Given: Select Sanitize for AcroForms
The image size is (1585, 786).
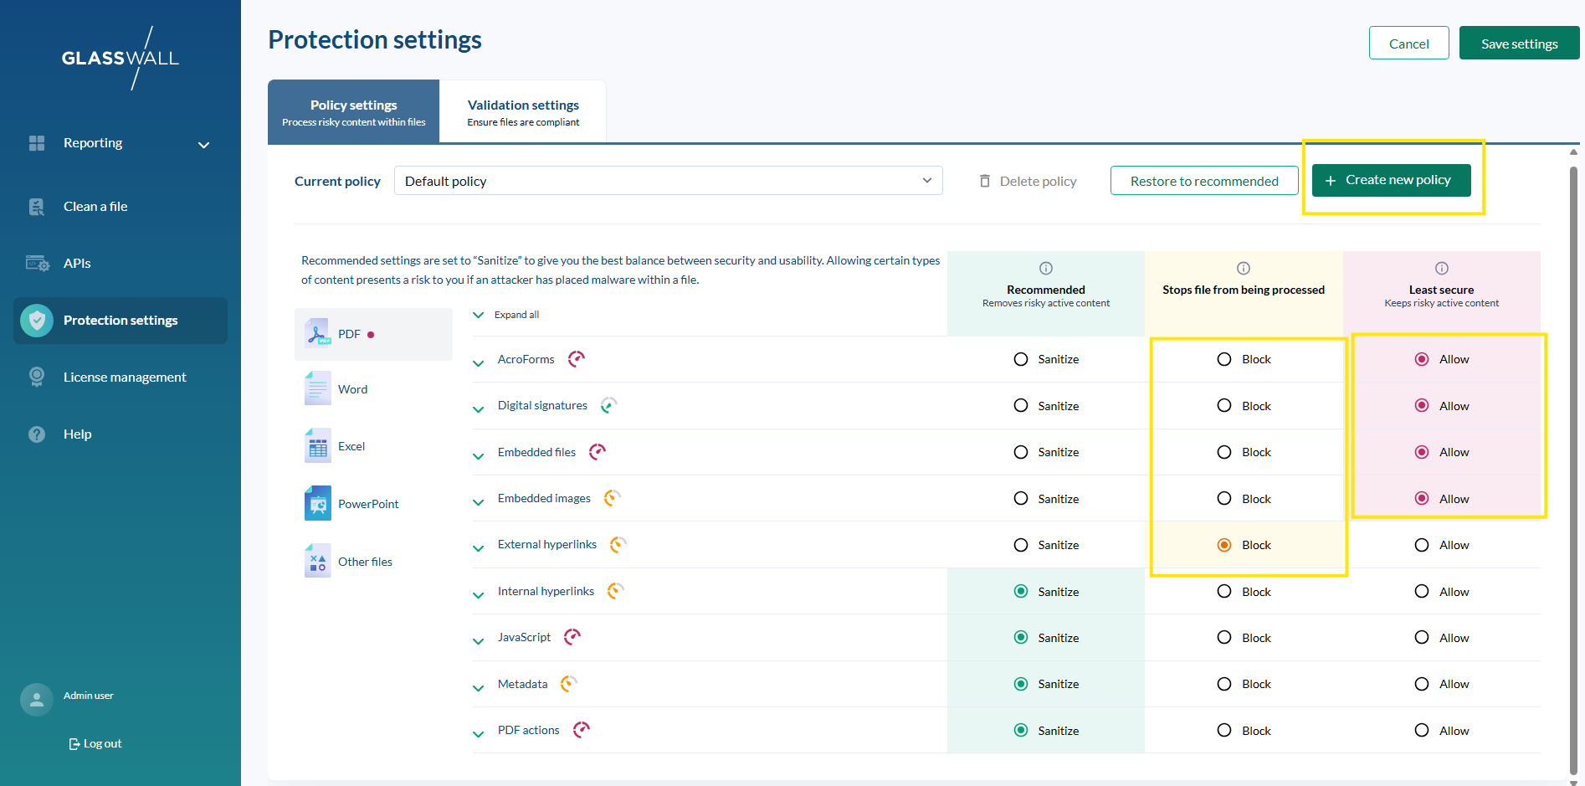Looking at the screenshot, I should (1021, 359).
